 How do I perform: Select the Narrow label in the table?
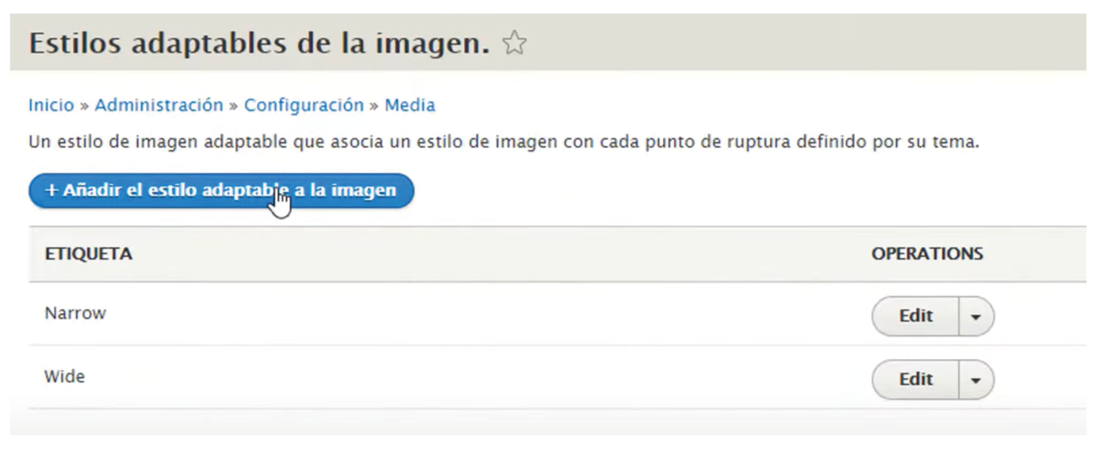pos(75,313)
